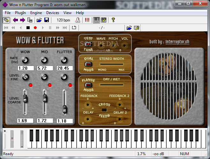Click the pause transport button
The height and width of the screenshot is (159, 210).
(x=50, y=28)
